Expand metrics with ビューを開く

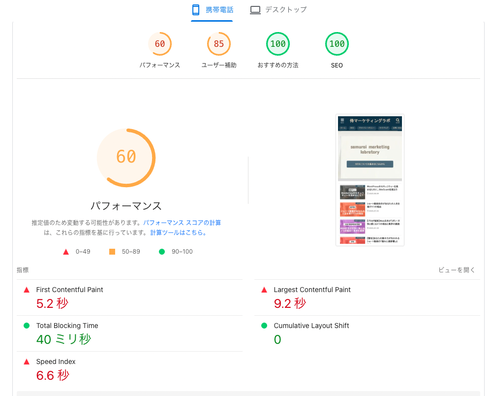(457, 270)
